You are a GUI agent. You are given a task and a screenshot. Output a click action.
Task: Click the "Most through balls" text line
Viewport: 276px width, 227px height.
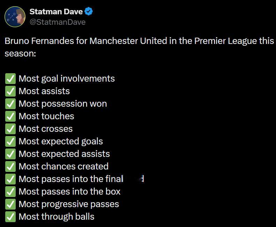tap(56, 217)
